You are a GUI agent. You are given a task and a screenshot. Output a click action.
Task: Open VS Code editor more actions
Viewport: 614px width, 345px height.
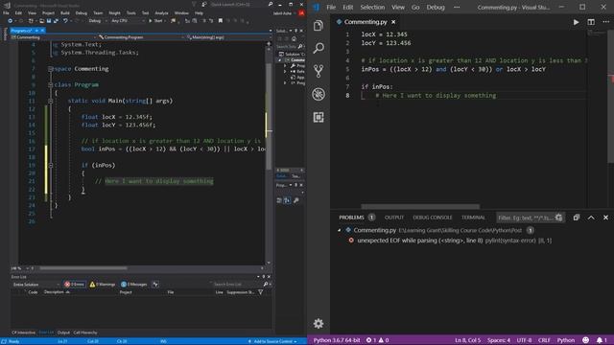605,22
